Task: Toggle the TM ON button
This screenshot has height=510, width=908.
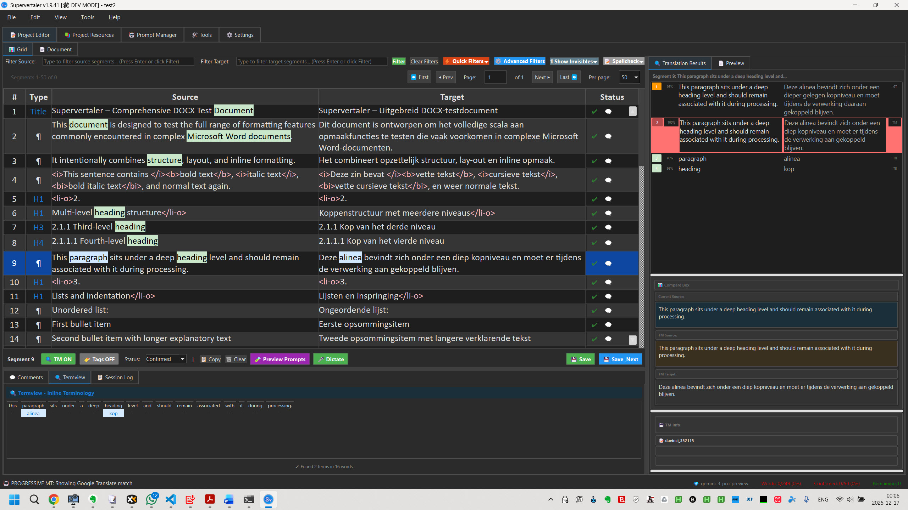Action: [x=59, y=359]
